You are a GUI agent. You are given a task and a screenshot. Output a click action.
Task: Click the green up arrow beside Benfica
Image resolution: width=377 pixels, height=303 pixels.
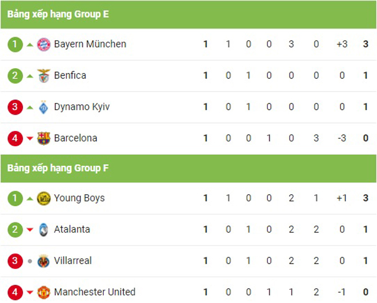(30, 76)
